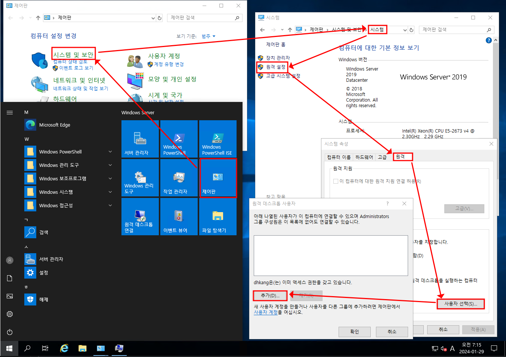Open address bar dropdown in 제어판 window
This screenshot has height=357, width=506.
(153, 18)
